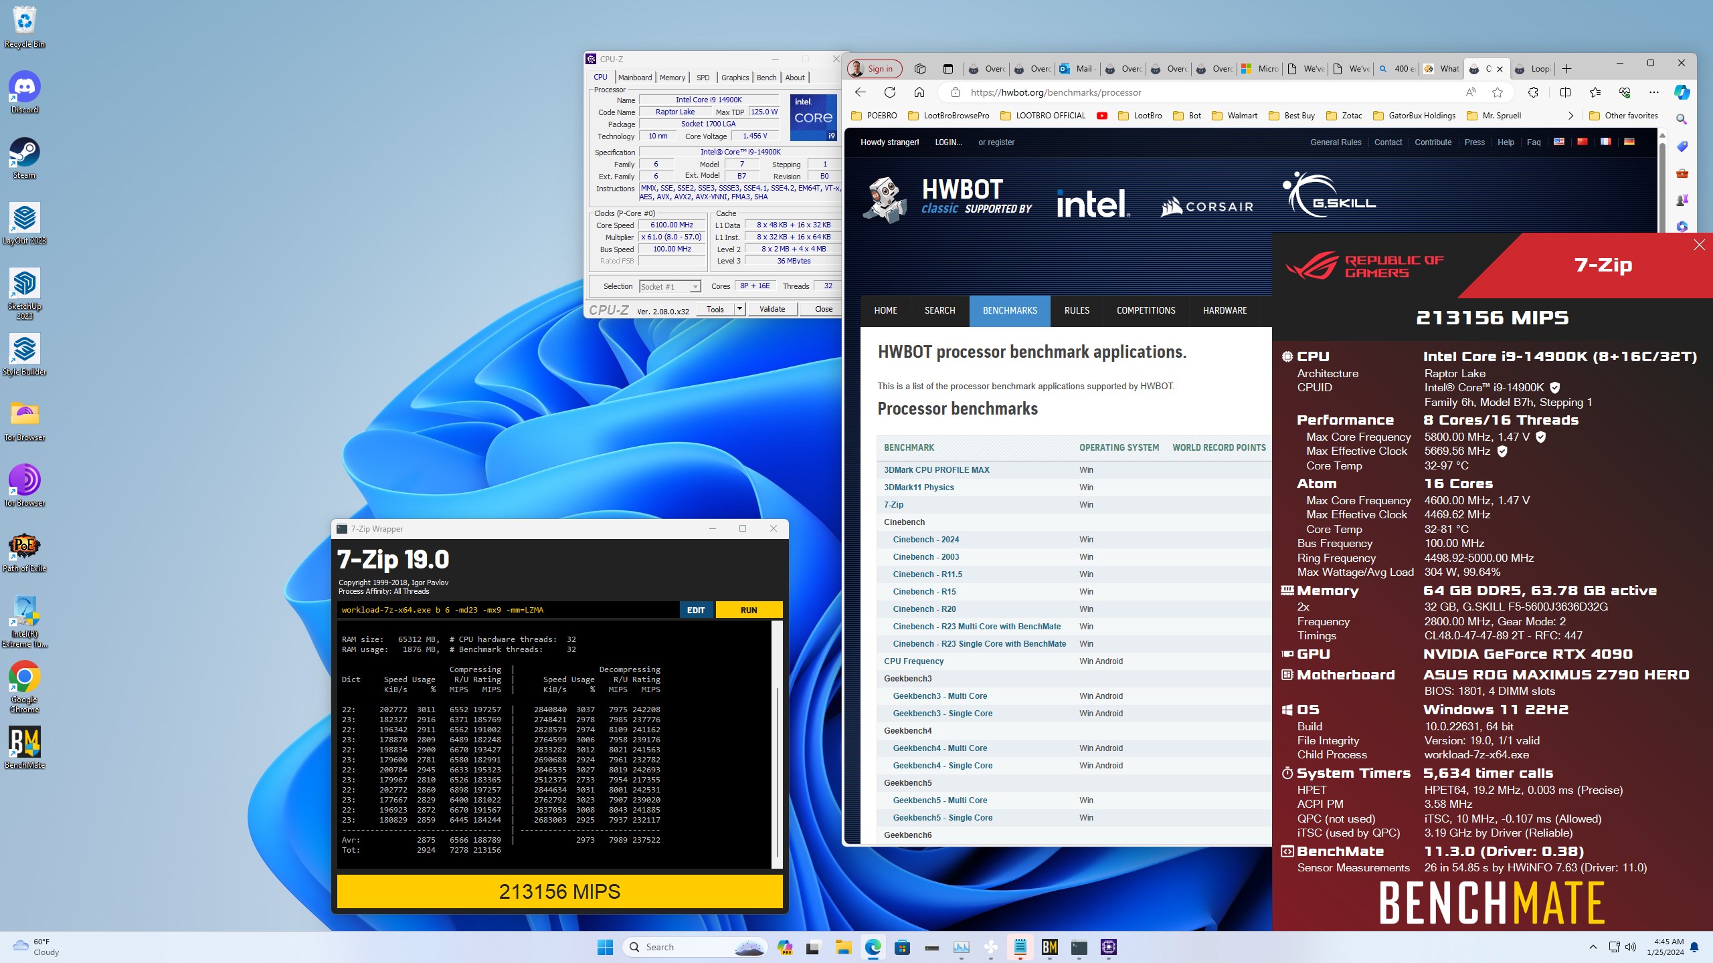Click the HWBOT LOGIN link
Viewport: 1713px width, 963px height.
coord(948,142)
